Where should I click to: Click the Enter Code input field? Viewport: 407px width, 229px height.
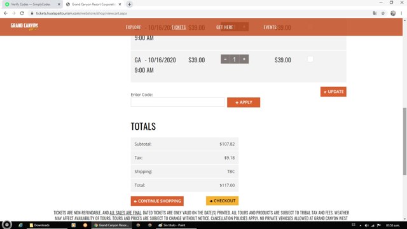[177, 102]
